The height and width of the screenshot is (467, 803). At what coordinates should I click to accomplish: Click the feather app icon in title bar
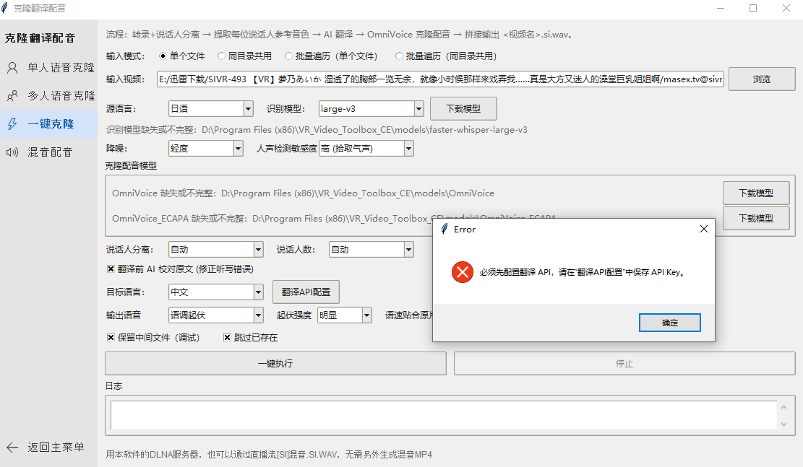point(5,8)
